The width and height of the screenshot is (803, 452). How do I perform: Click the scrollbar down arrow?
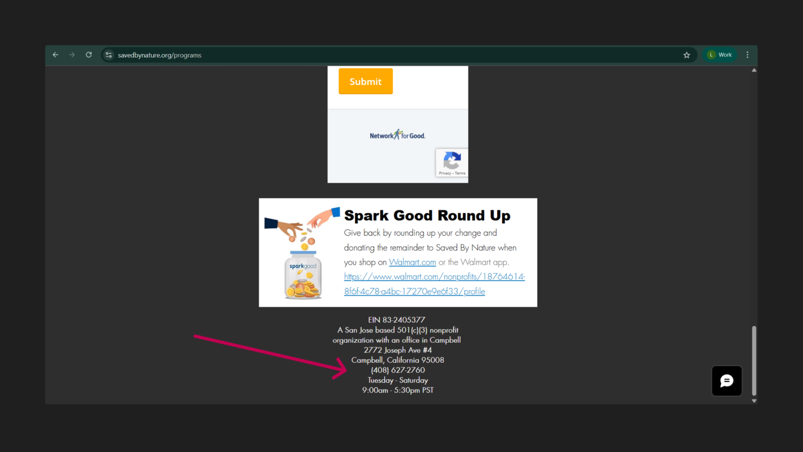(x=754, y=400)
